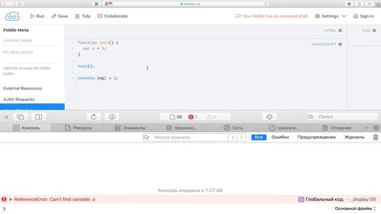
Task: Go to next filter match
Action: tap(241, 137)
